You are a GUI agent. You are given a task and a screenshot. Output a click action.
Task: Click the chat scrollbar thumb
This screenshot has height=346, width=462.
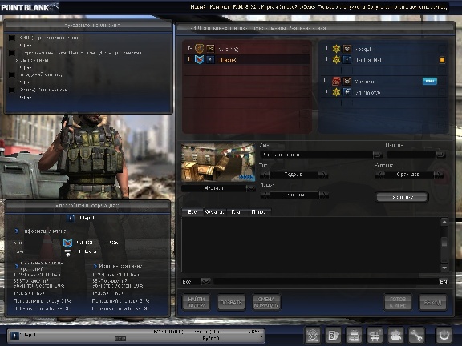[x=444, y=242]
